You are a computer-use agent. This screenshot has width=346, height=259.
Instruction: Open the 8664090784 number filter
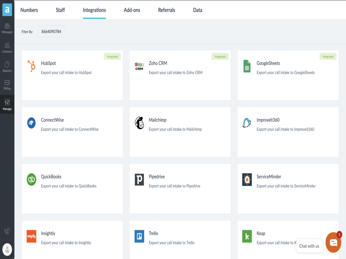(51, 32)
